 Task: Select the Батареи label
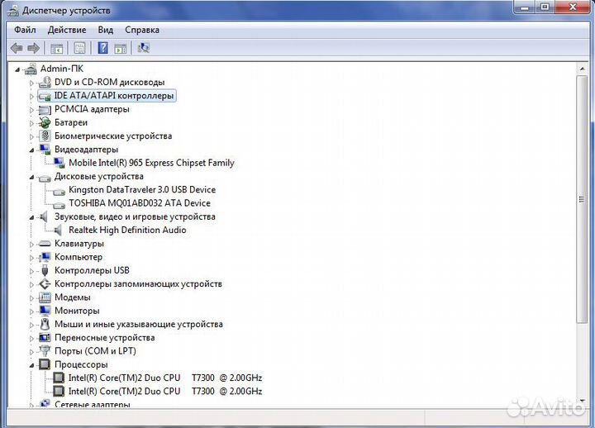[x=71, y=122]
